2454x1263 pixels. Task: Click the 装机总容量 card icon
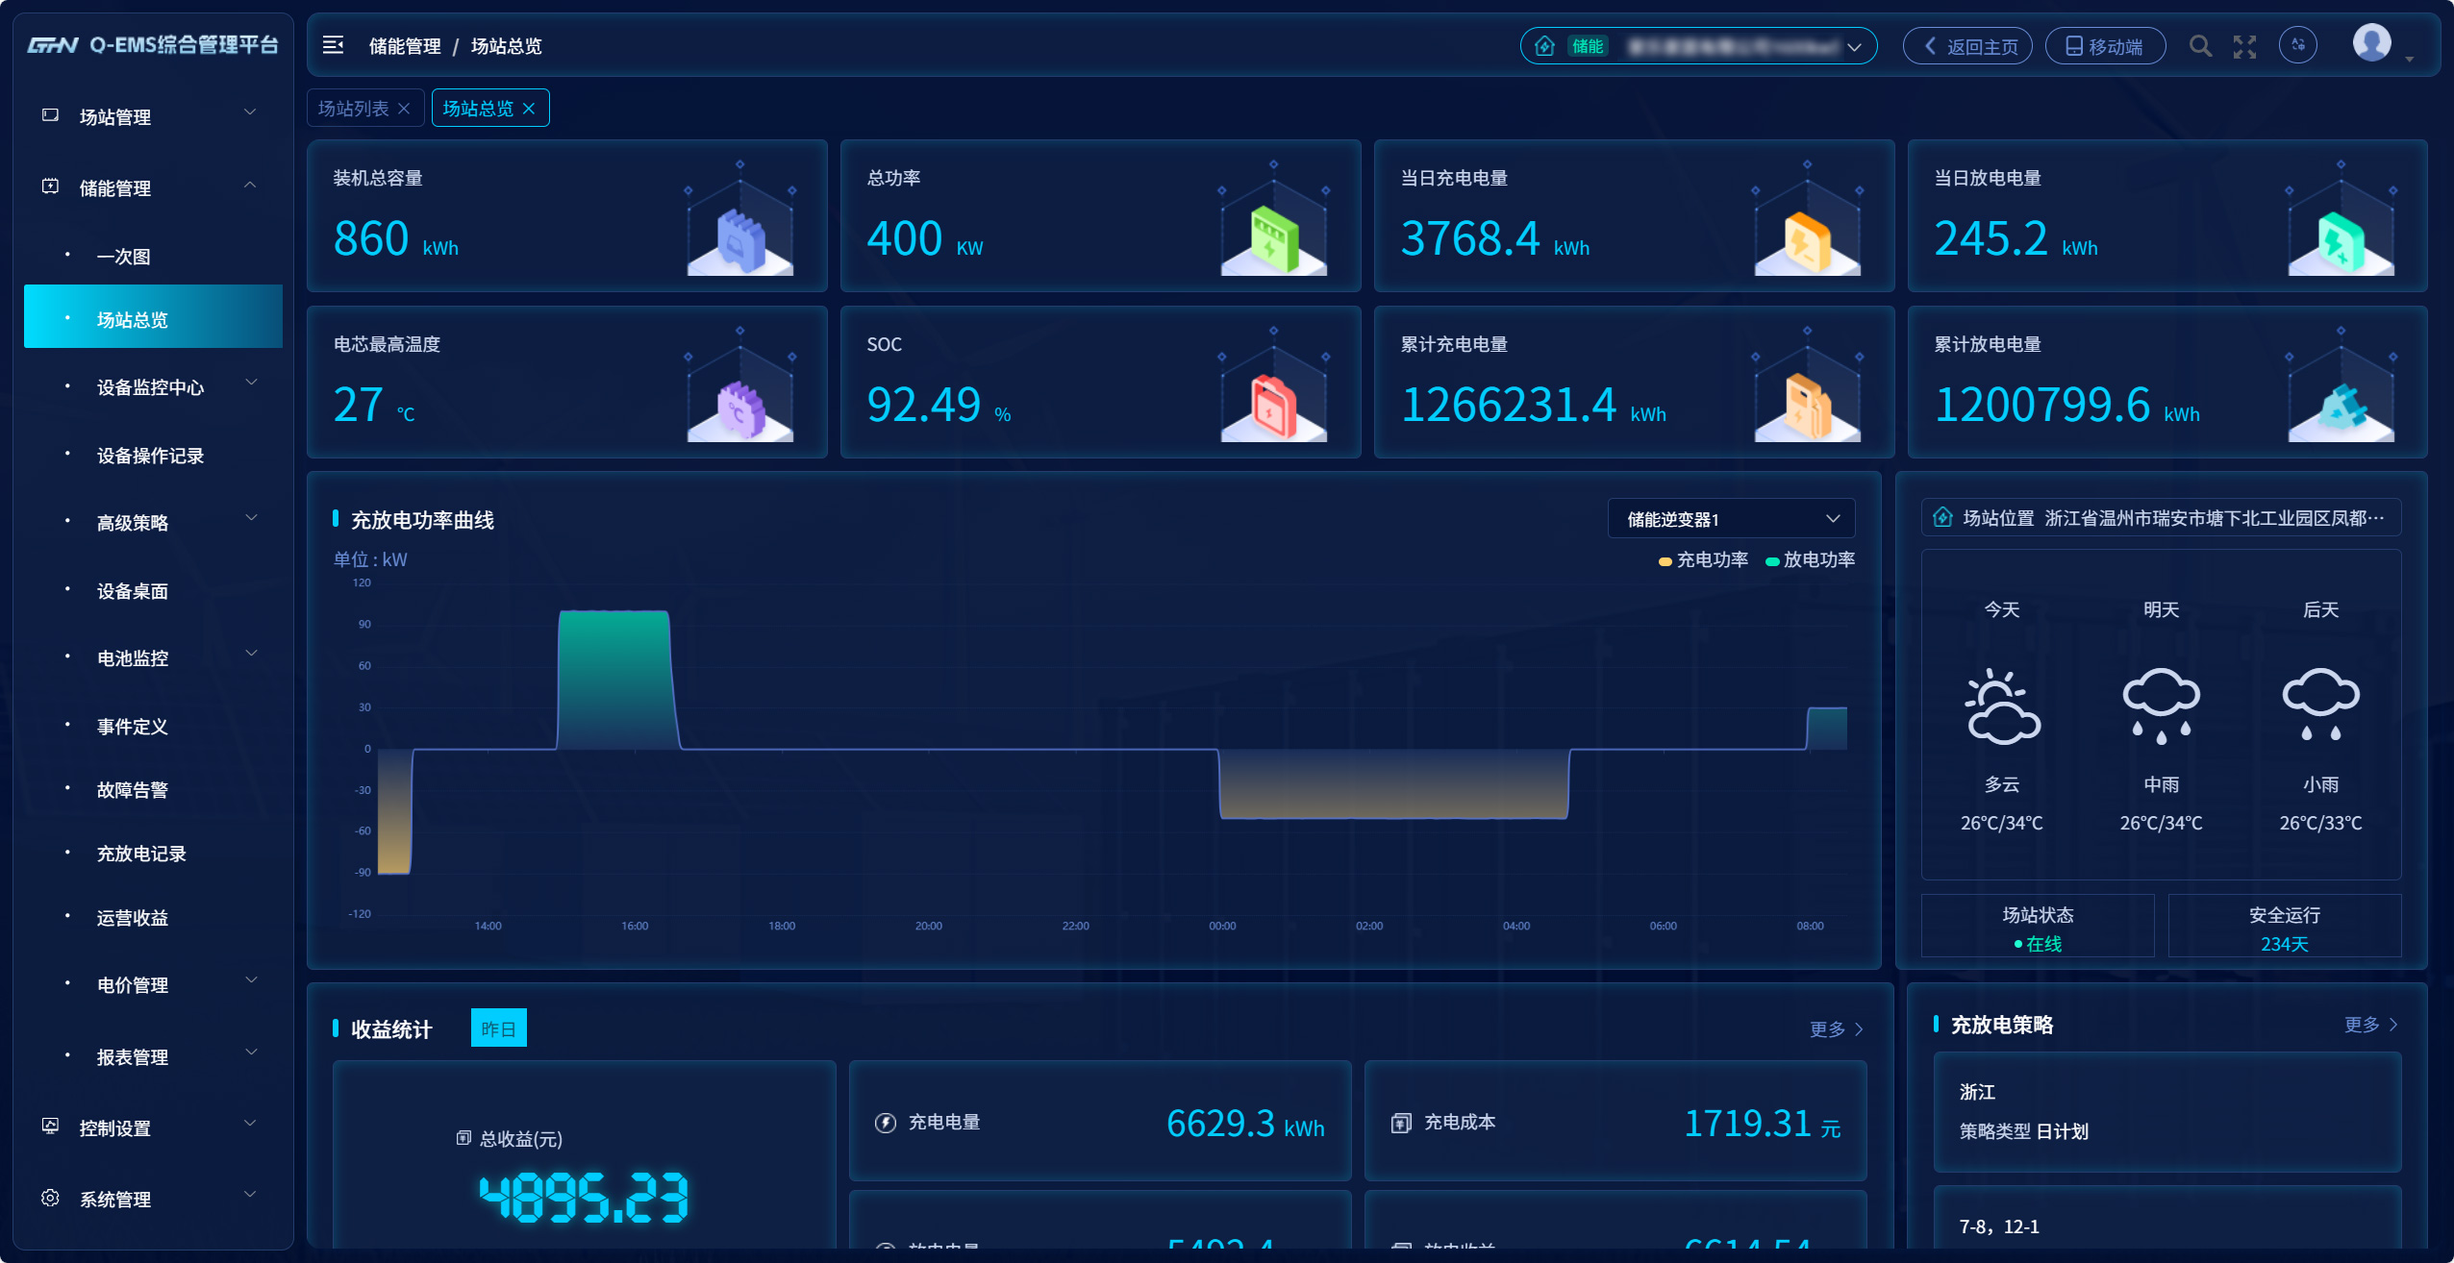(x=739, y=238)
